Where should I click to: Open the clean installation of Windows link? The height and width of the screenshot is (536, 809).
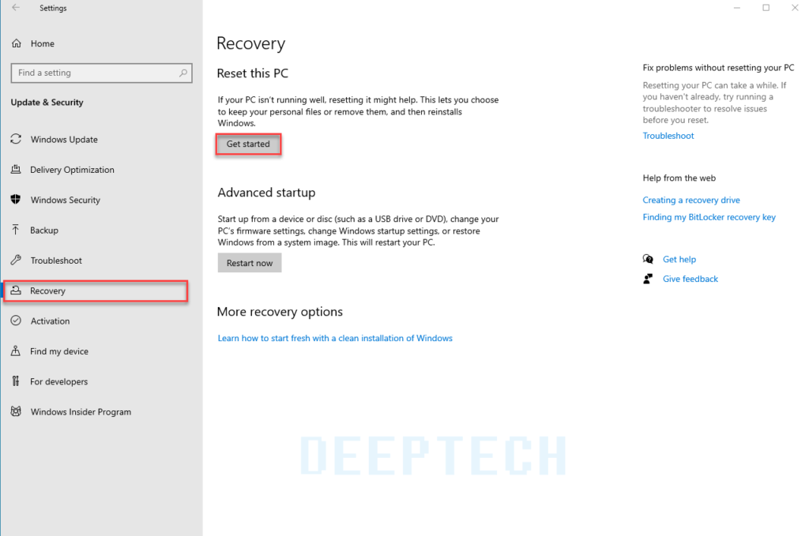pyautogui.click(x=335, y=338)
